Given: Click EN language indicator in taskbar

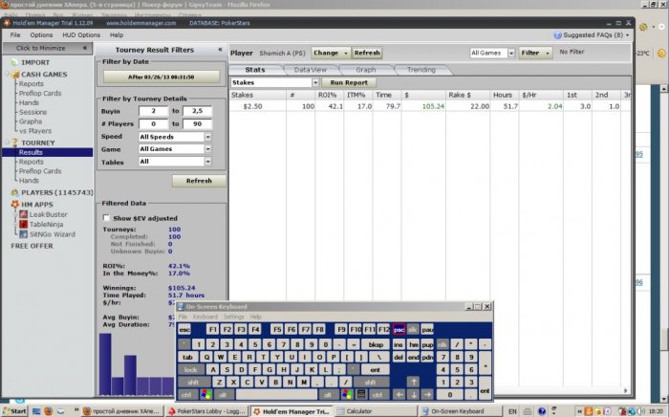Looking at the screenshot, I should point(512,411).
